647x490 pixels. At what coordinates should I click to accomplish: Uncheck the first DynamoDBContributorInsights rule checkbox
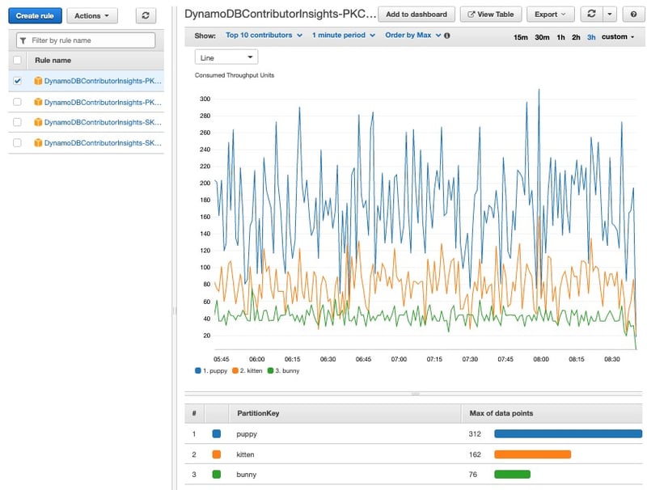point(18,81)
